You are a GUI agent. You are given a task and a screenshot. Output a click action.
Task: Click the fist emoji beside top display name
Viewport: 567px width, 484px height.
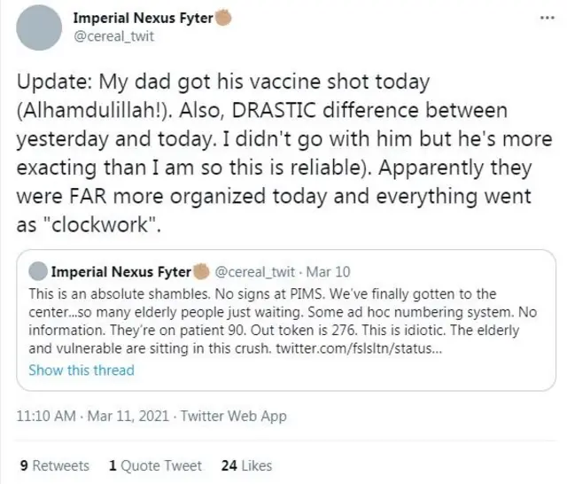point(224,20)
